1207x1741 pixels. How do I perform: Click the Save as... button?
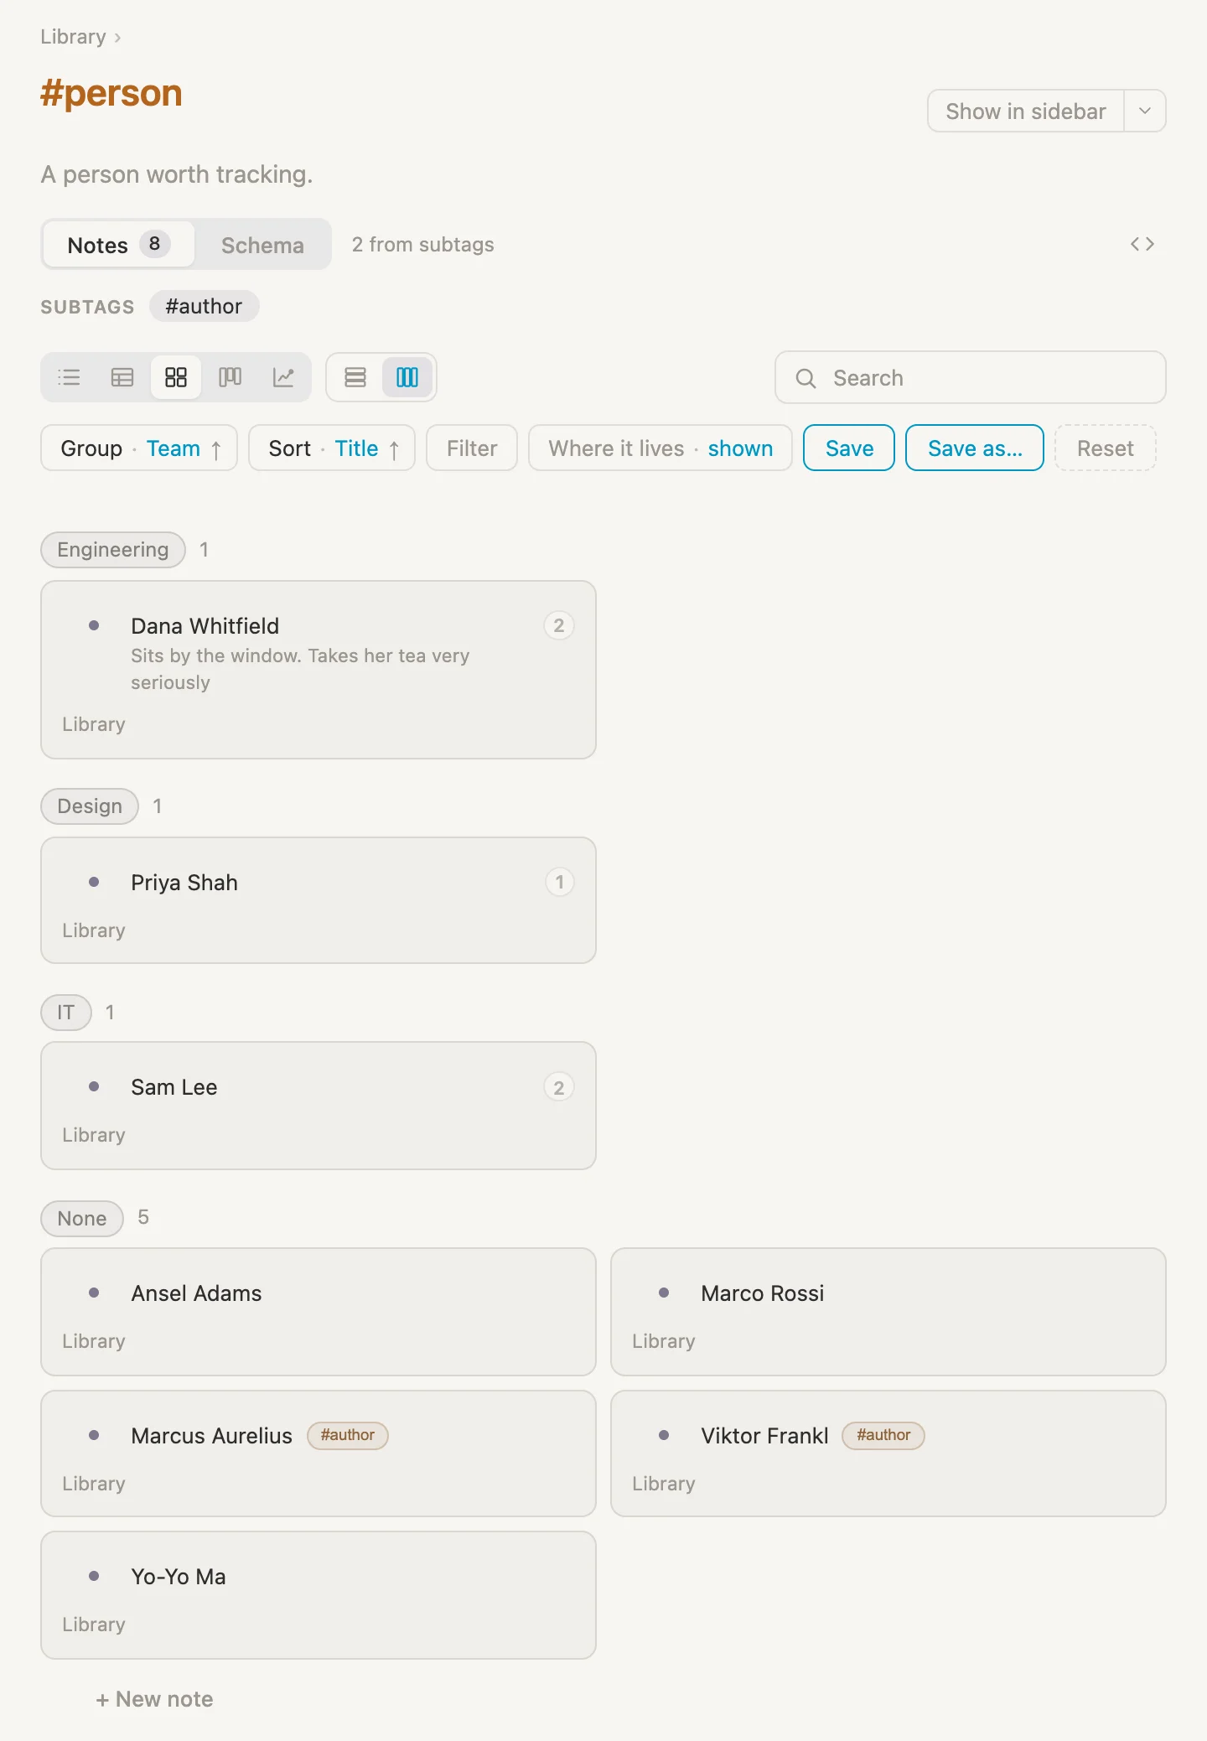[x=975, y=448]
